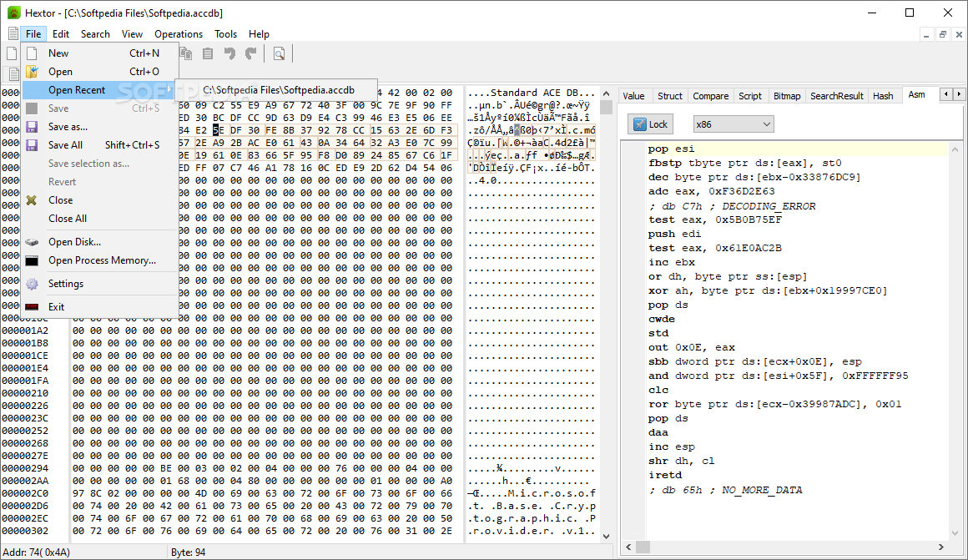The width and height of the screenshot is (968, 560).
Task: Click the Paste toolbar icon
Action: 208,53
